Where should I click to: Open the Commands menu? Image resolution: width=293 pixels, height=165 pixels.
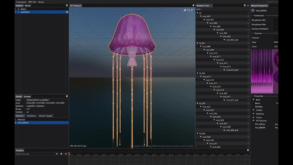(x=21, y=2)
